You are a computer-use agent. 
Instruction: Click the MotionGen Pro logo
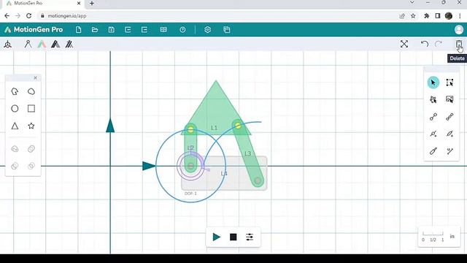click(34, 29)
